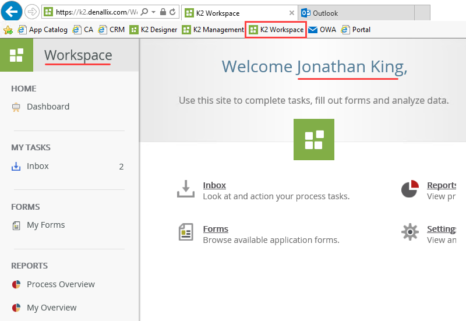
Task: Refresh the page with reload icon
Action: pos(172,12)
